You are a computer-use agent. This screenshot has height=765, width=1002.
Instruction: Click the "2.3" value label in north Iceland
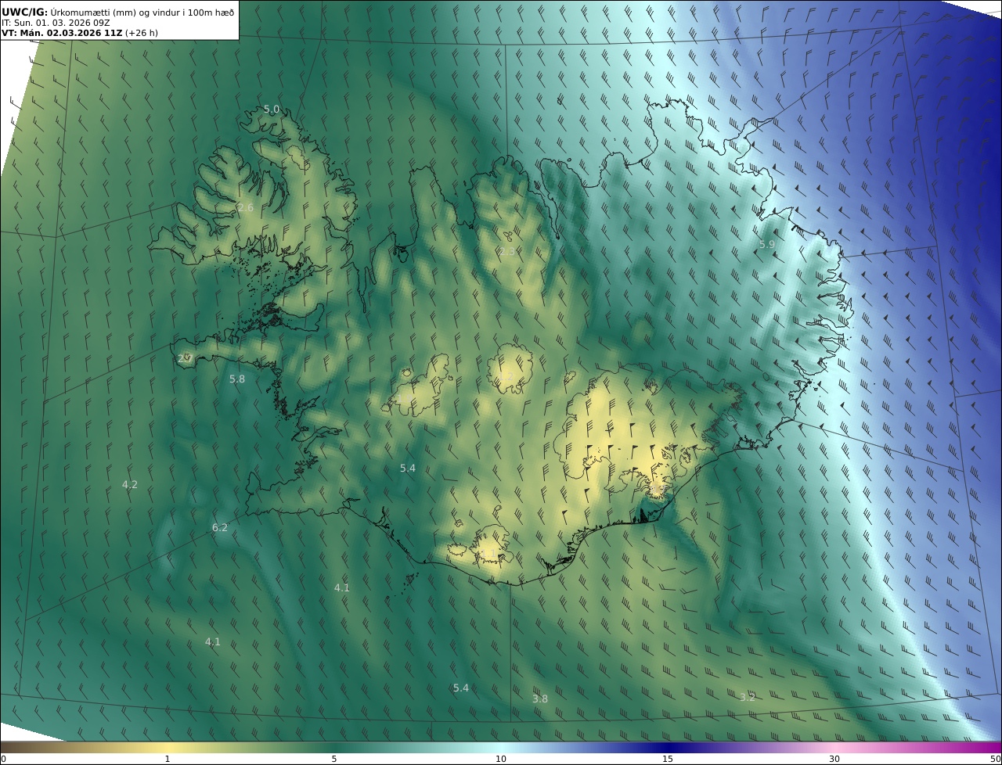click(x=507, y=252)
